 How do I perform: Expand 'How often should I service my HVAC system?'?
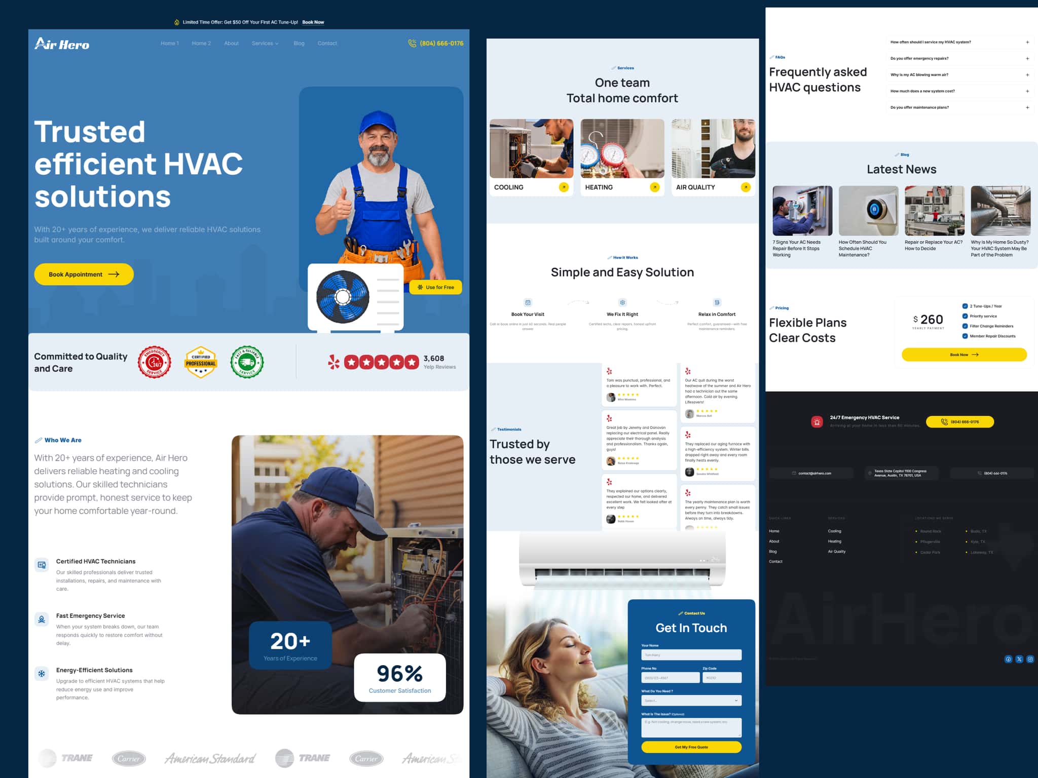(960, 42)
